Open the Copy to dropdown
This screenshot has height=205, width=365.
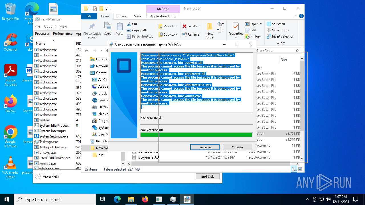[x=168, y=34]
